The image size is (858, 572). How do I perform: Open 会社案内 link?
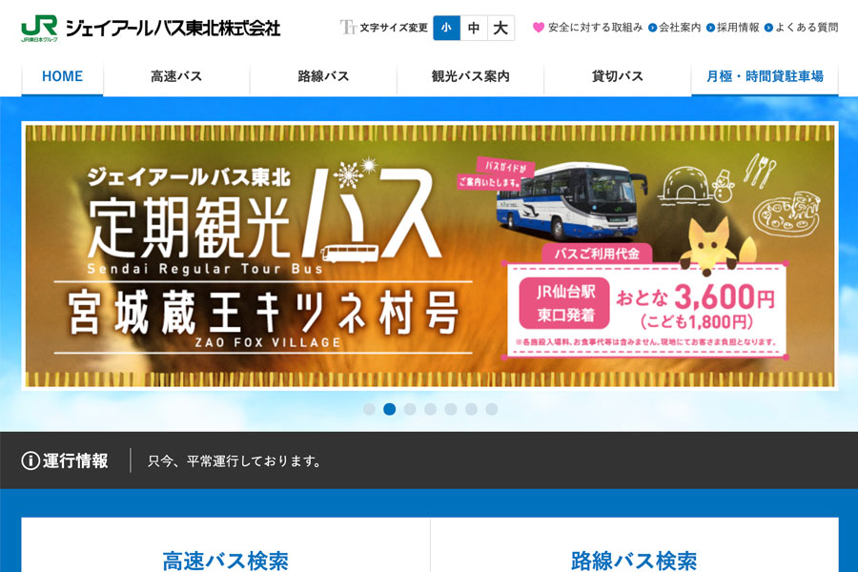click(680, 28)
